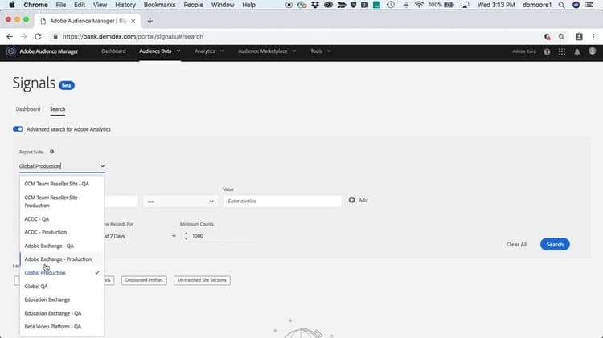Image resolution: width=603 pixels, height=338 pixels.
Task: Open macOS Notification Center icon
Action: pyautogui.click(x=589, y=5)
